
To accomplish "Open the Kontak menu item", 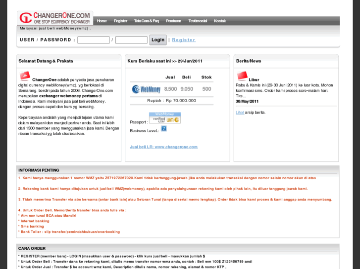I will (x=220, y=21).
